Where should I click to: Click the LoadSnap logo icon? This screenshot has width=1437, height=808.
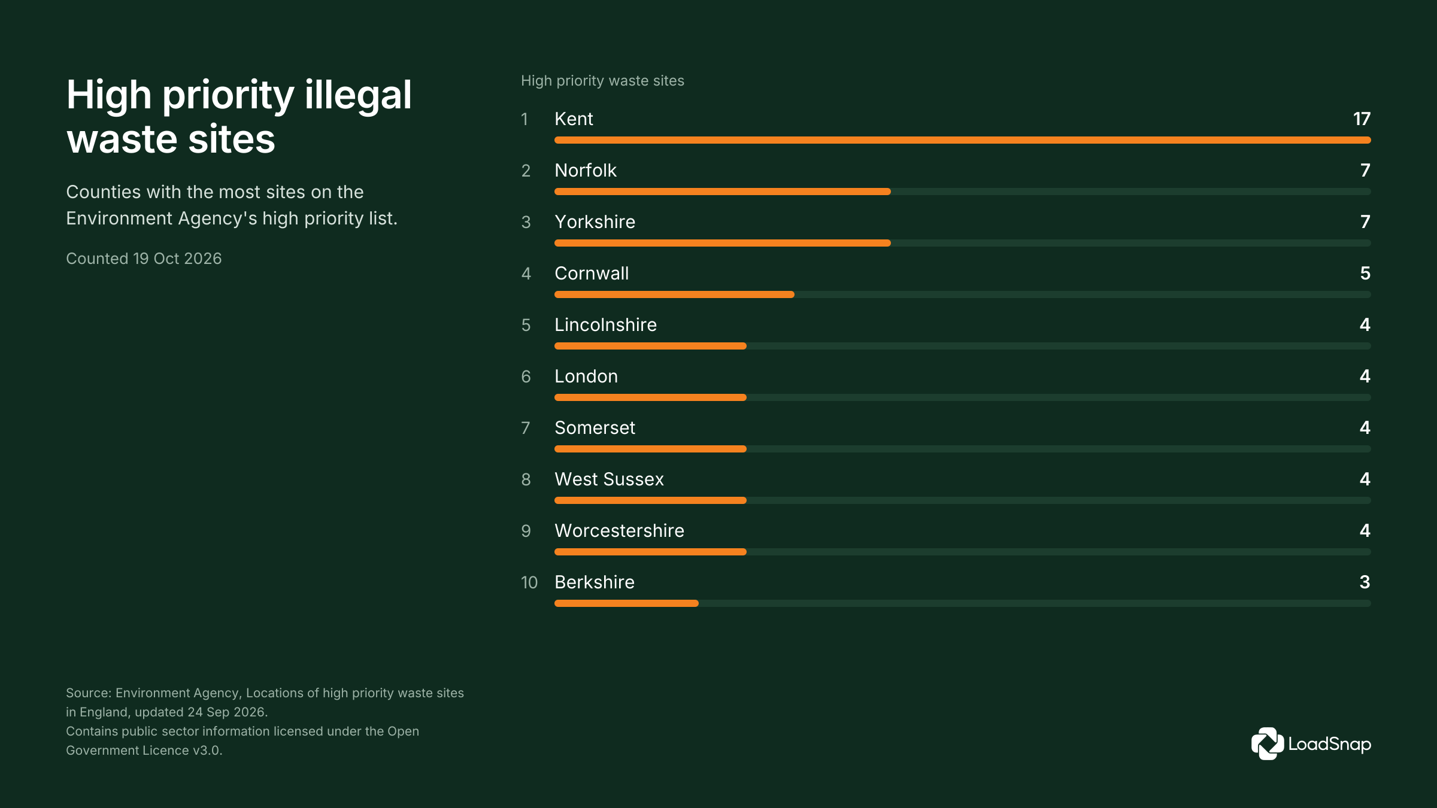(x=1268, y=744)
